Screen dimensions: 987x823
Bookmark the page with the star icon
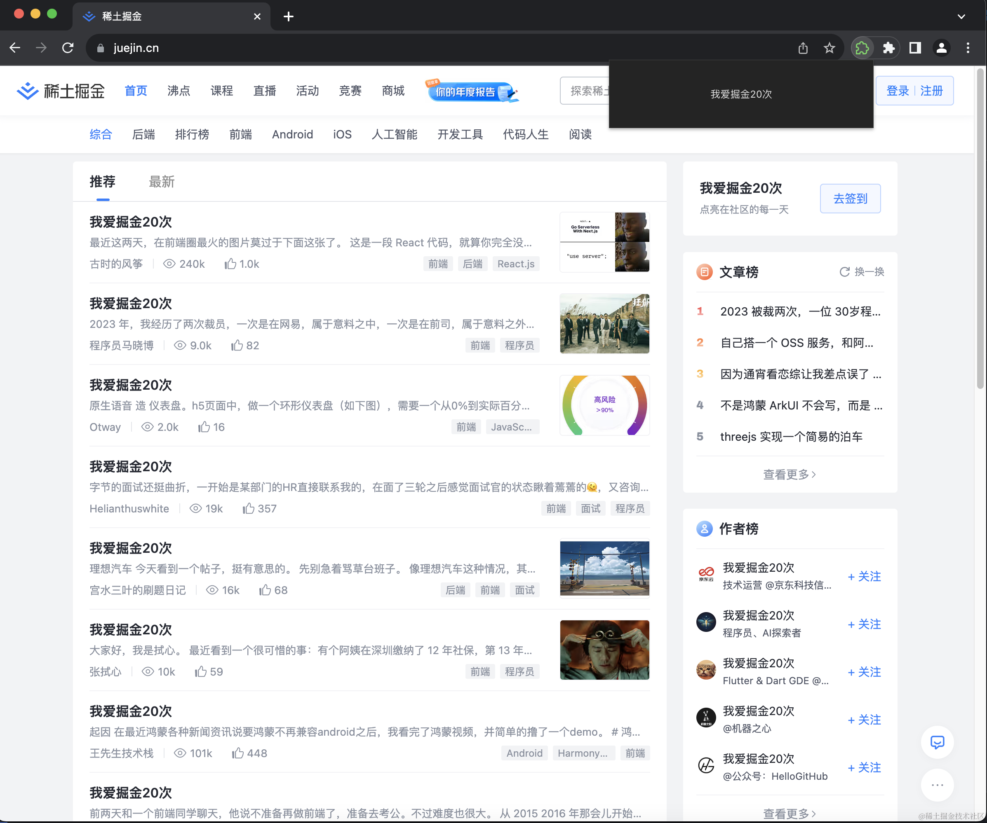829,47
